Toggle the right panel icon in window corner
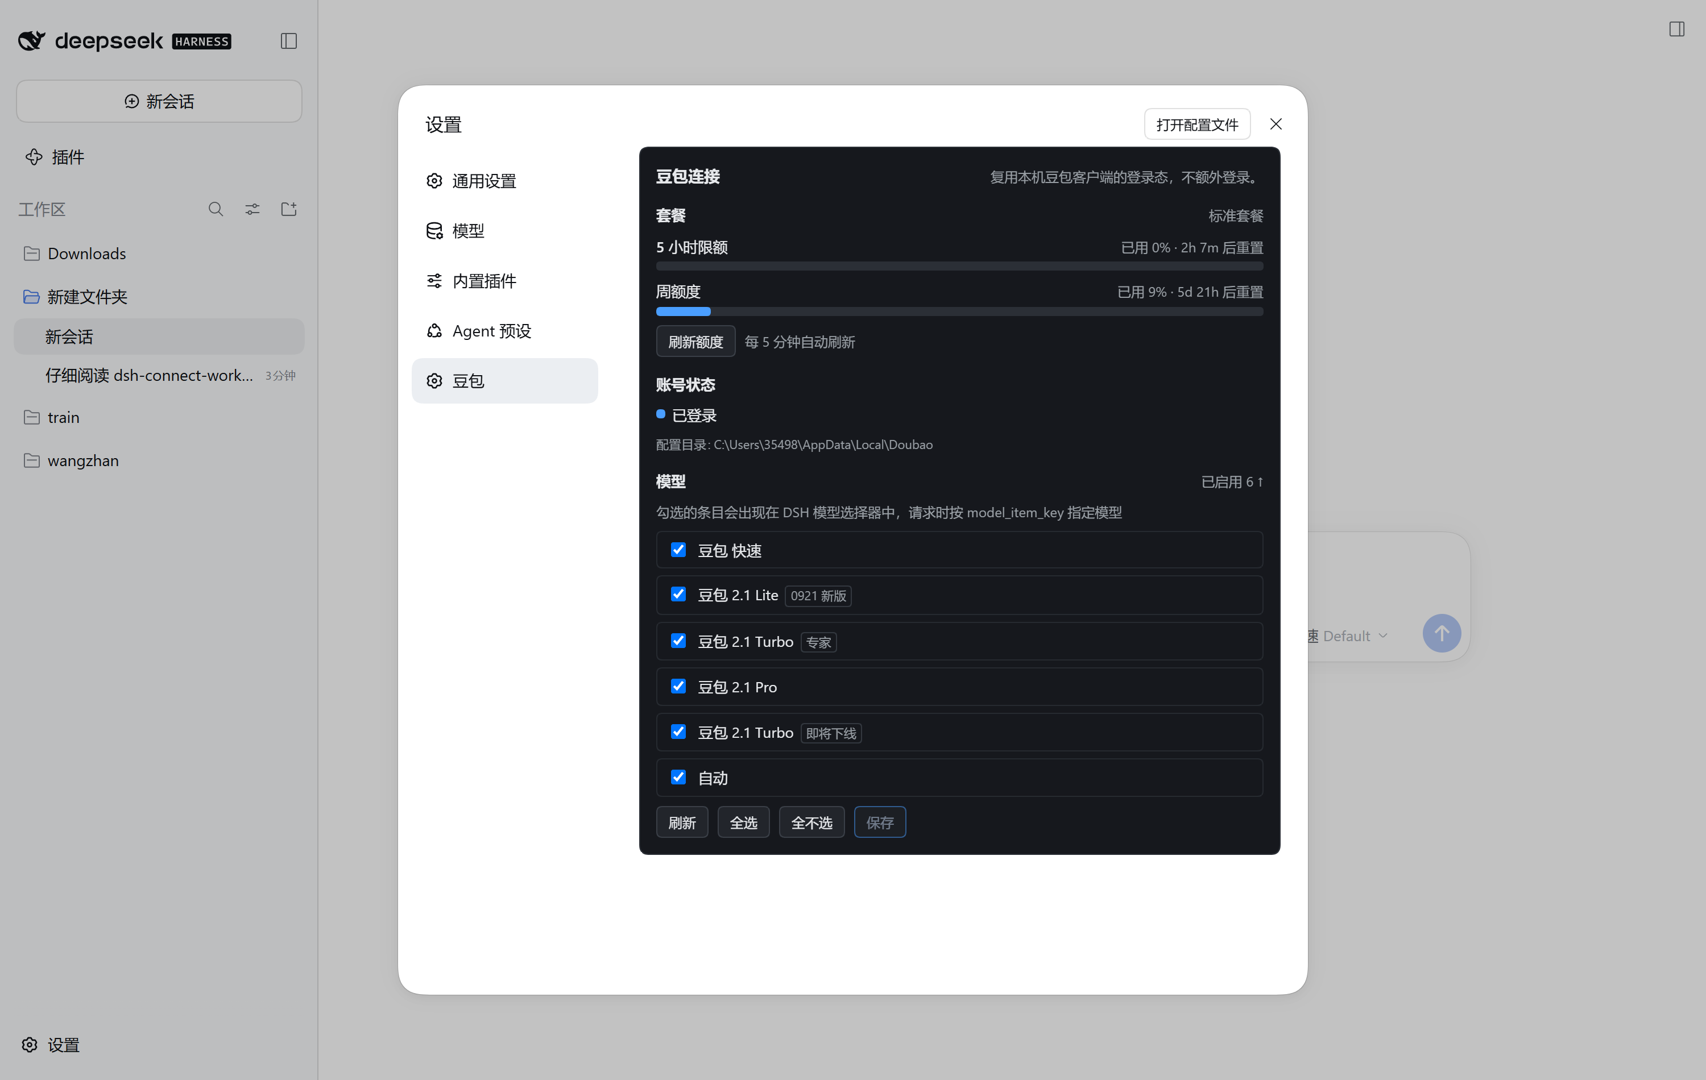 1676,29
